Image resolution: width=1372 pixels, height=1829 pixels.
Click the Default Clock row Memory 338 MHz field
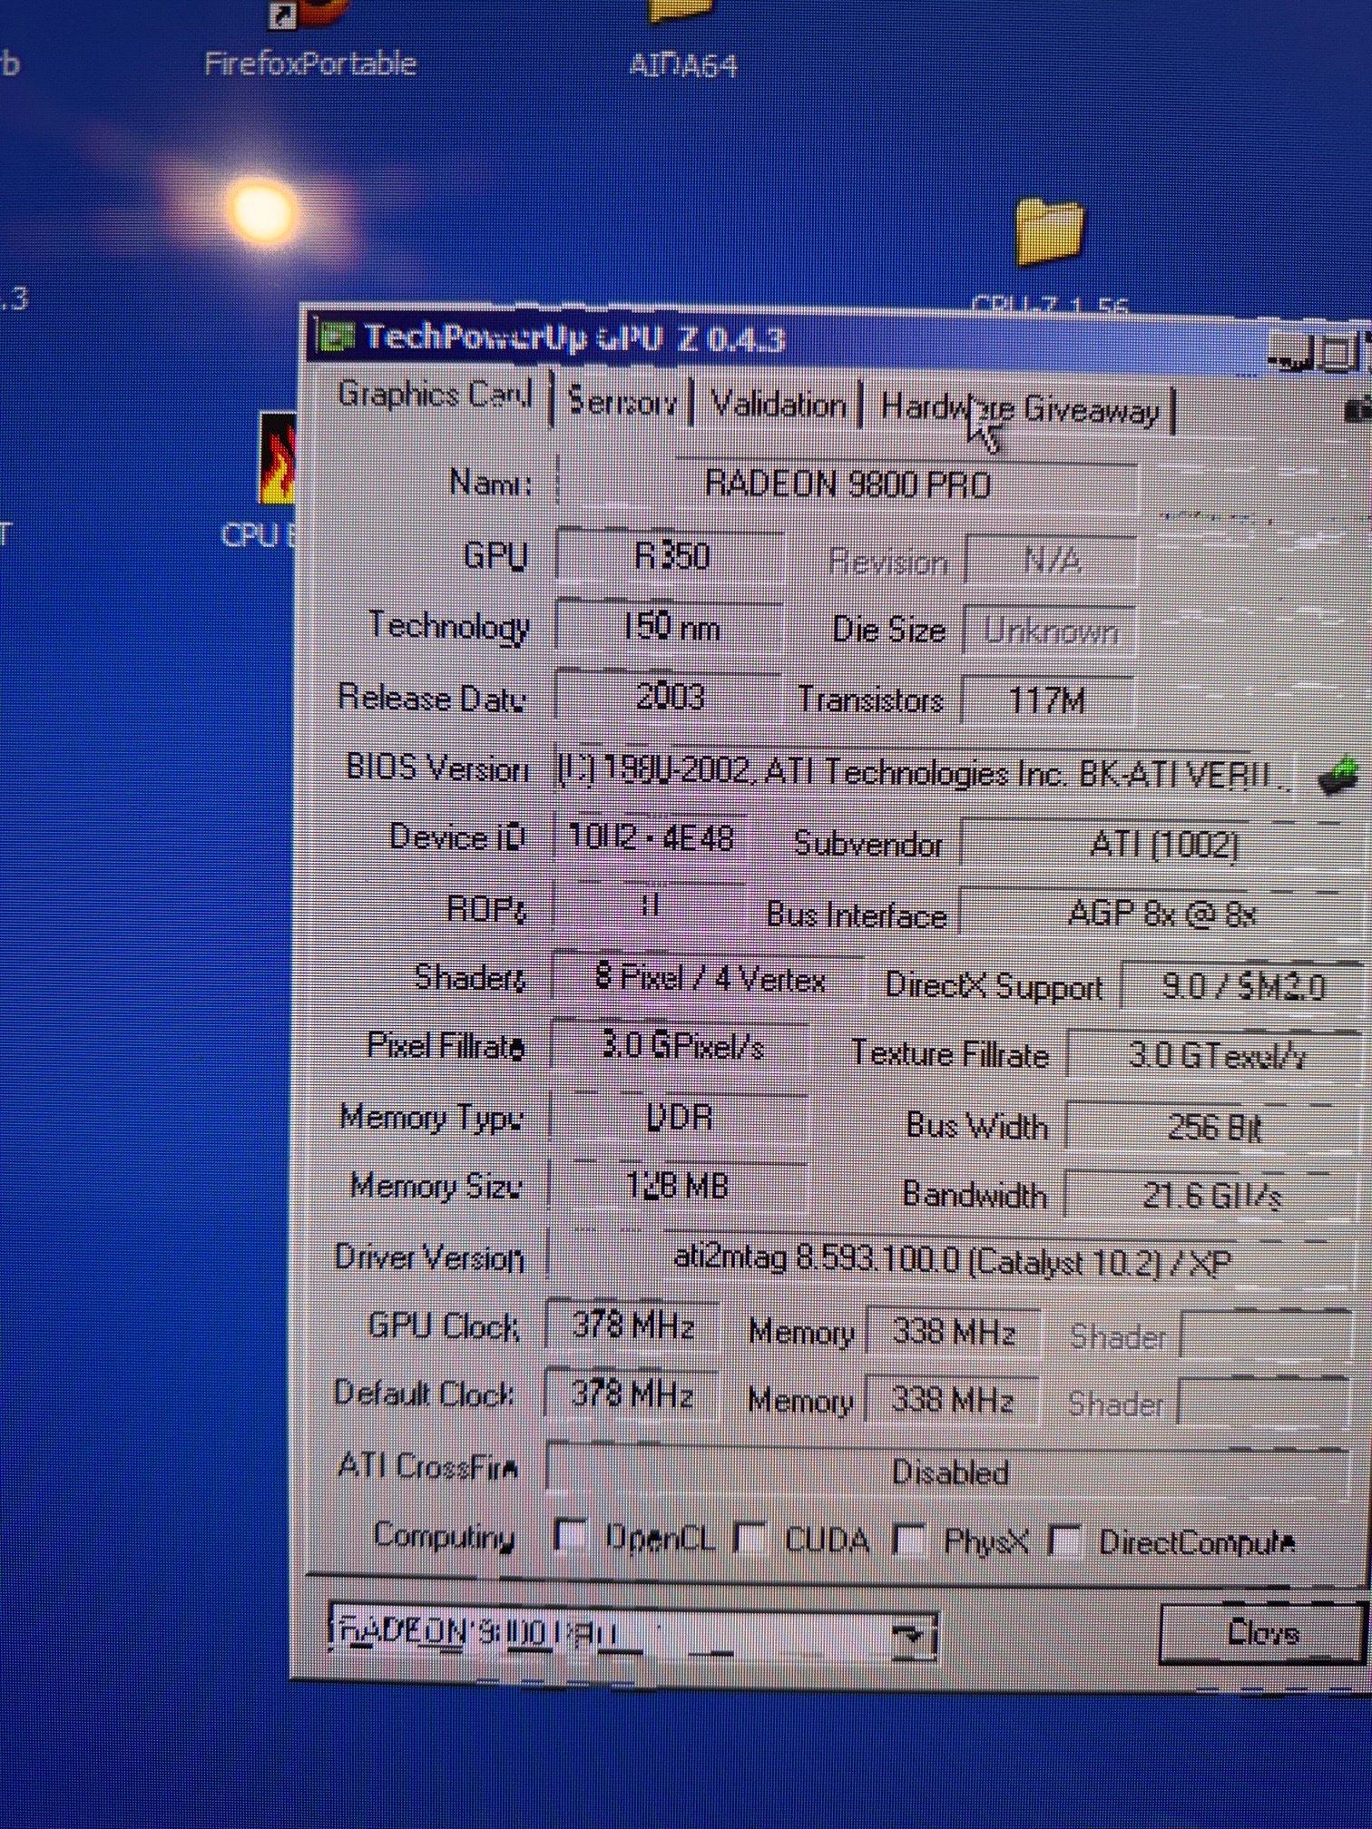[952, 1400]
